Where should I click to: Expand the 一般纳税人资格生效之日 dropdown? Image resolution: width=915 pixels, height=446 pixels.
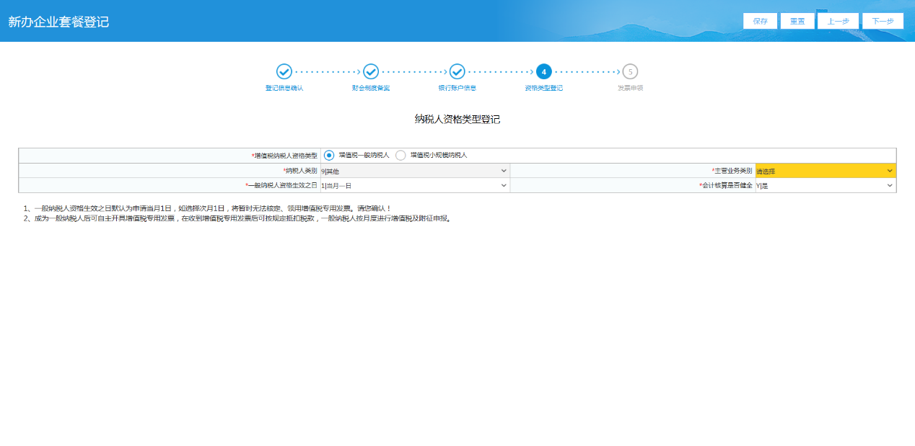pyautogui.click(x=414, y=185)
